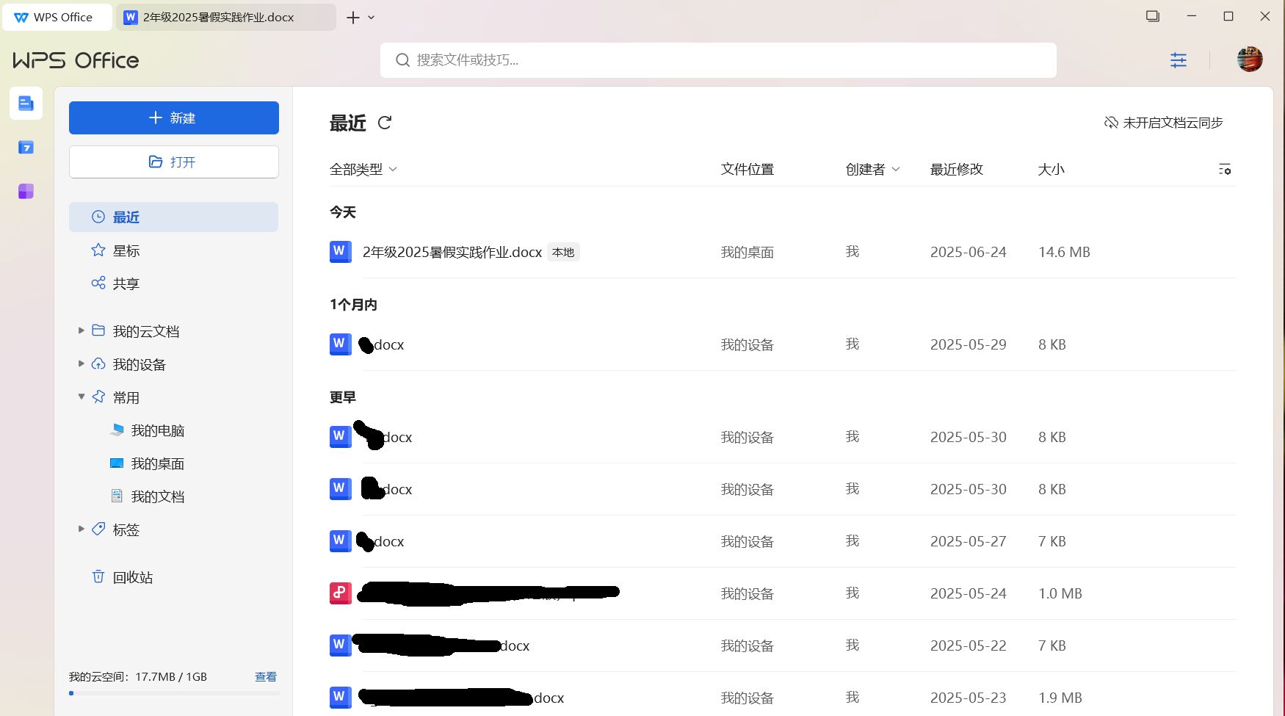Screen dimensions: 1285x716
Task: Expand the 我的云文档 tree node
Action: 82,331
